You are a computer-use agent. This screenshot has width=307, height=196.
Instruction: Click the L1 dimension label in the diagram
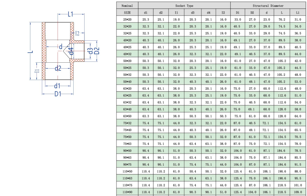(x=70, y=14)
